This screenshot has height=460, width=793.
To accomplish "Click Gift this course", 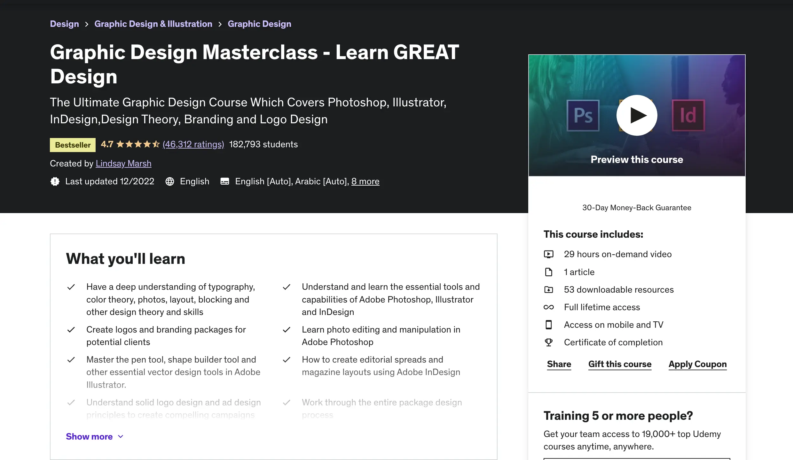I will click(620, 364).
